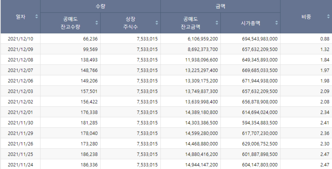
Task: Click ratio value 2.30
Action: coord(325,144)
